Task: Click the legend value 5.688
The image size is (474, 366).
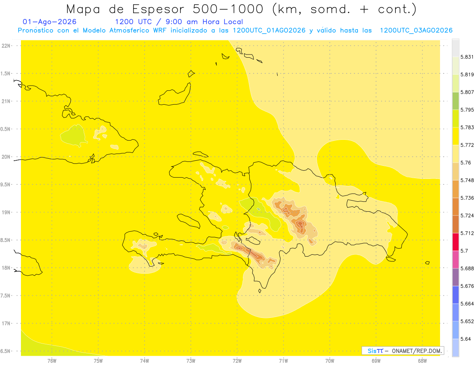Action: 467,268
